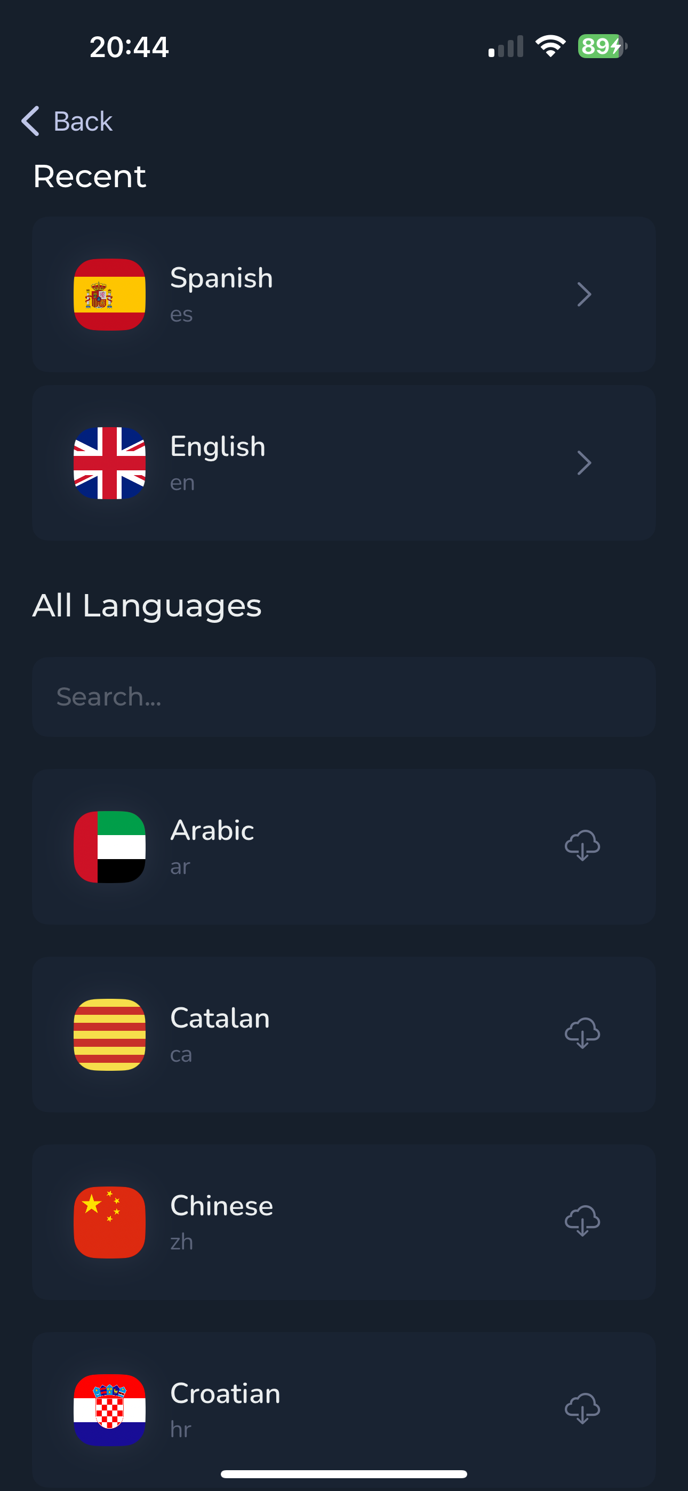Tap the Croatia flag icon
The image size is (688, 1491).
[109, 1409]
